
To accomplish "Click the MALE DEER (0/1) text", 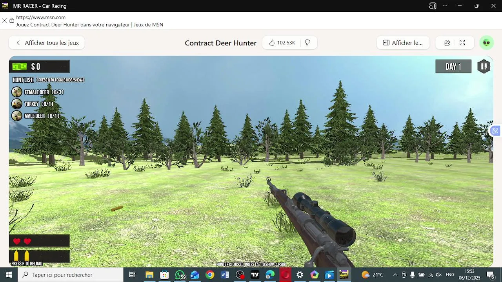I will pos(42,116).
